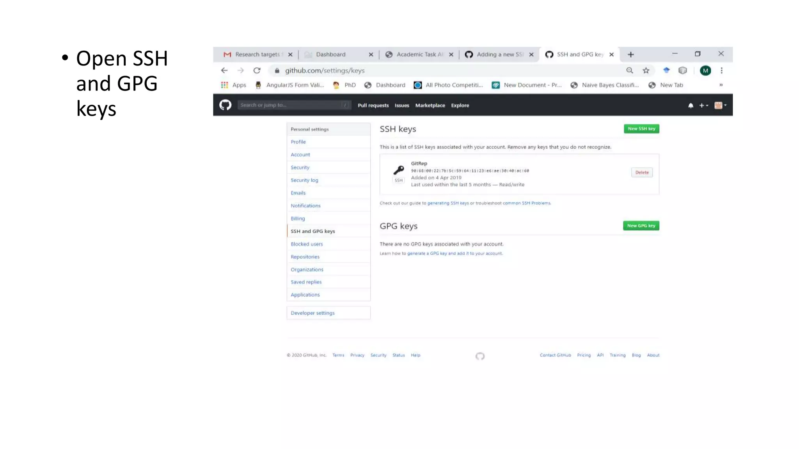Close the Research targets Gmail tab

click(290, 55)
